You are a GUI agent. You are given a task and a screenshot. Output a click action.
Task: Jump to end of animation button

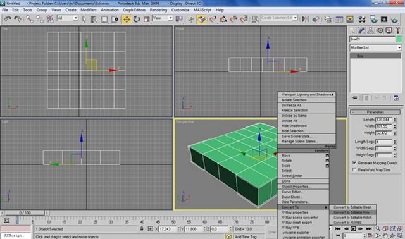(369, 229)
